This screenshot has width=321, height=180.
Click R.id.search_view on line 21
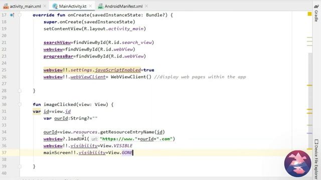click(x=130, y=42)
